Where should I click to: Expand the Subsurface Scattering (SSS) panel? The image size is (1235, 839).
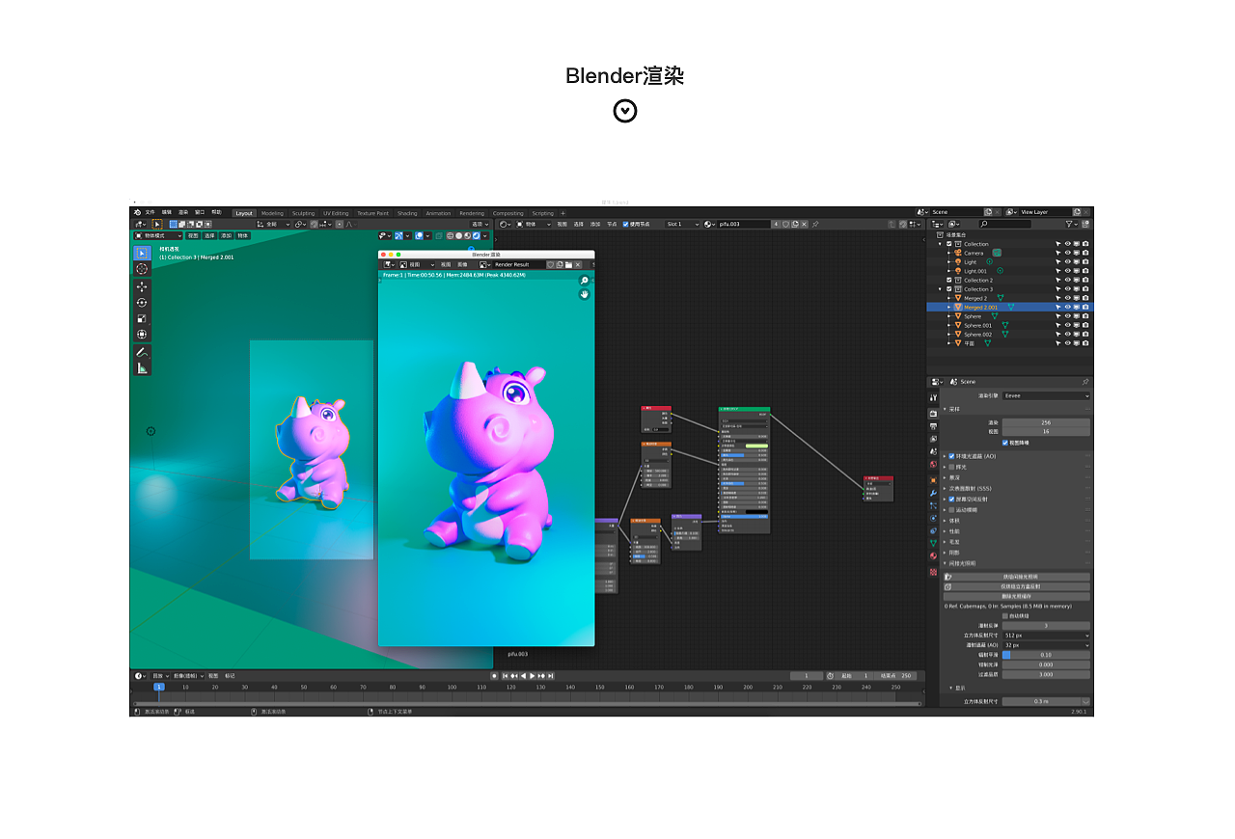point(945,488)
